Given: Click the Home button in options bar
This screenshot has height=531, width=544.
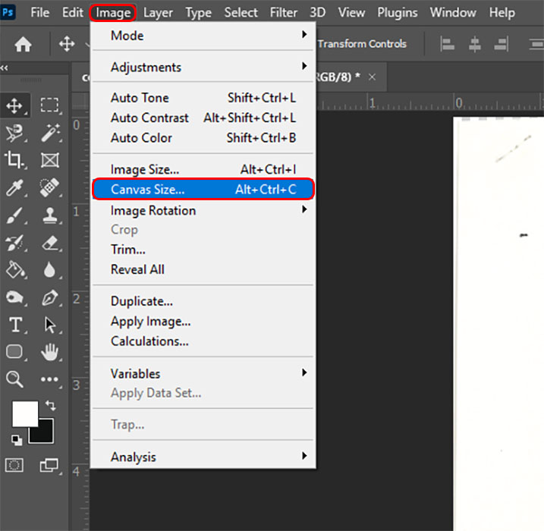Looking at the screenshot, I should pyautogui.click(x=24, y=45).
